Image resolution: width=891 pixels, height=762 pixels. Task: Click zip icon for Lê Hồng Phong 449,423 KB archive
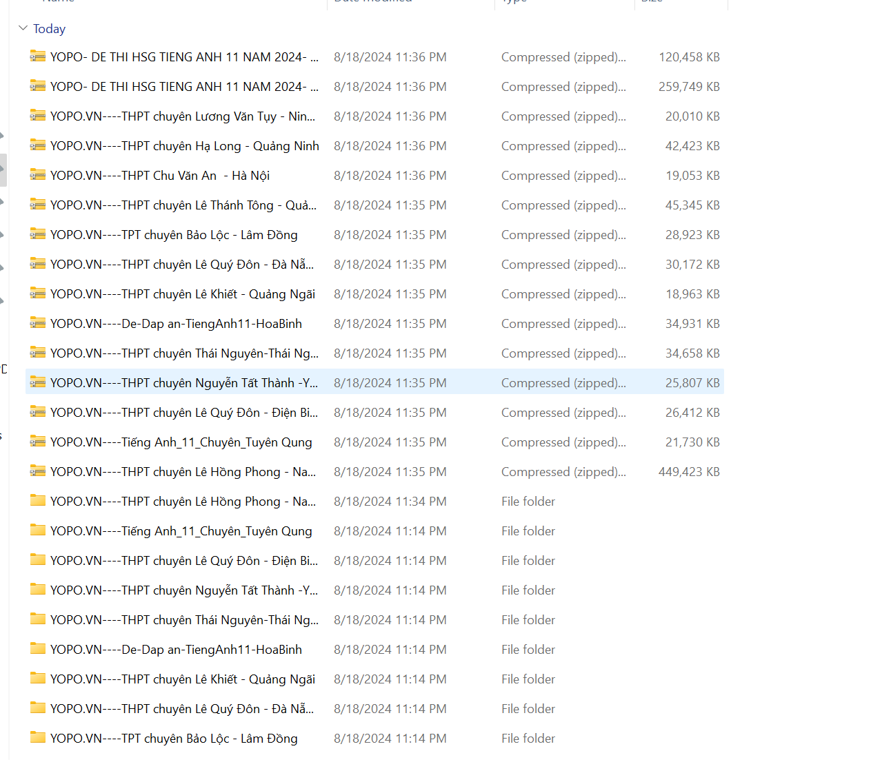coord(38,471)
